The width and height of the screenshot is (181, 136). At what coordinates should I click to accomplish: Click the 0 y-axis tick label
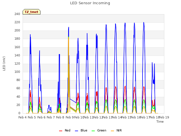point(19,113)
